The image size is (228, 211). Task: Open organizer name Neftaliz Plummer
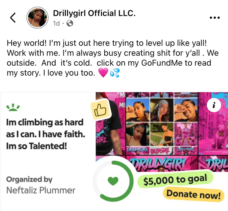click(x=41, y=190)
